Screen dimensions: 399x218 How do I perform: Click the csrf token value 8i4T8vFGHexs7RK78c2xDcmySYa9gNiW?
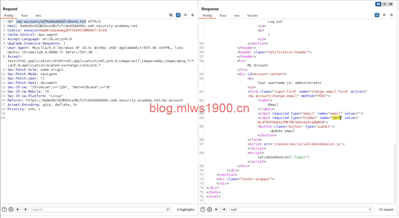291,122
